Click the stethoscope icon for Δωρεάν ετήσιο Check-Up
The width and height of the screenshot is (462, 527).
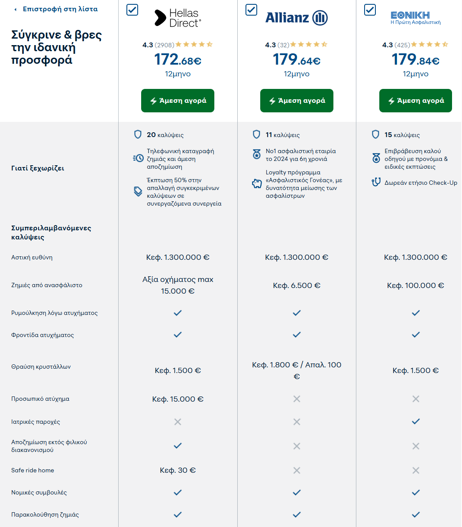(x=376, y=183)
